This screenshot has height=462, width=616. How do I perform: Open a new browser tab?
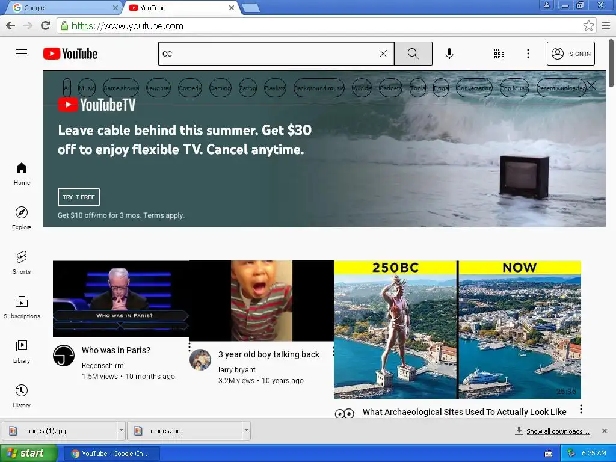click(x=250, y=8)
